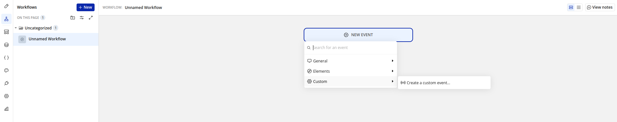Select Unnamed Workflow in the list

coord(56,39)
